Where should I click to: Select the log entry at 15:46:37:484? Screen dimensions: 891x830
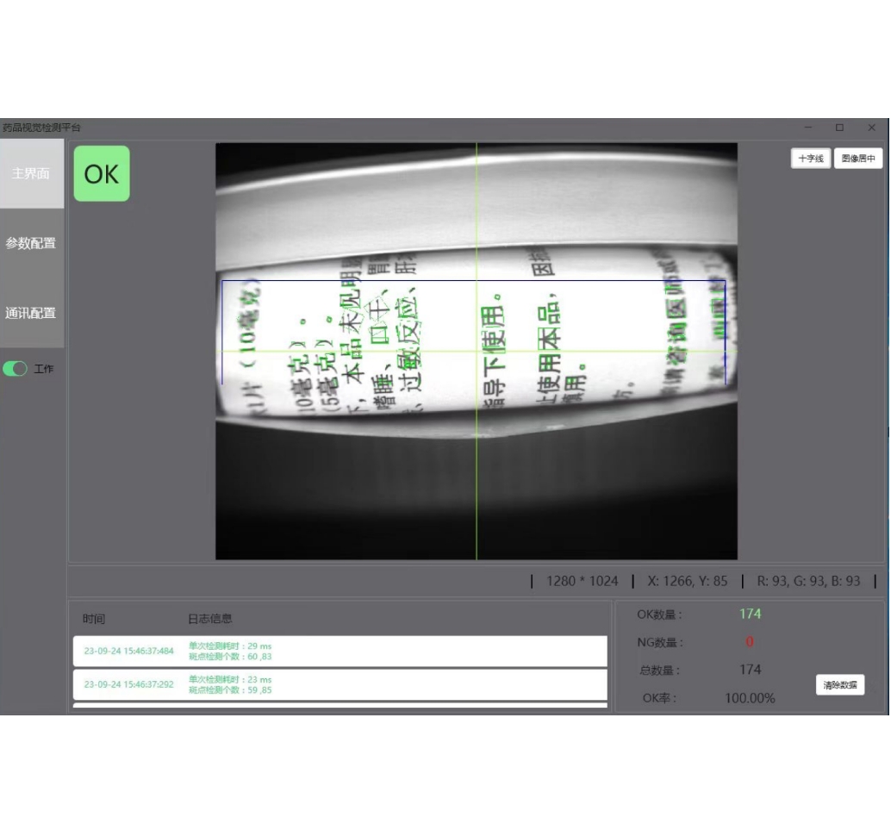pyautogui.click(x=340, y=651)
